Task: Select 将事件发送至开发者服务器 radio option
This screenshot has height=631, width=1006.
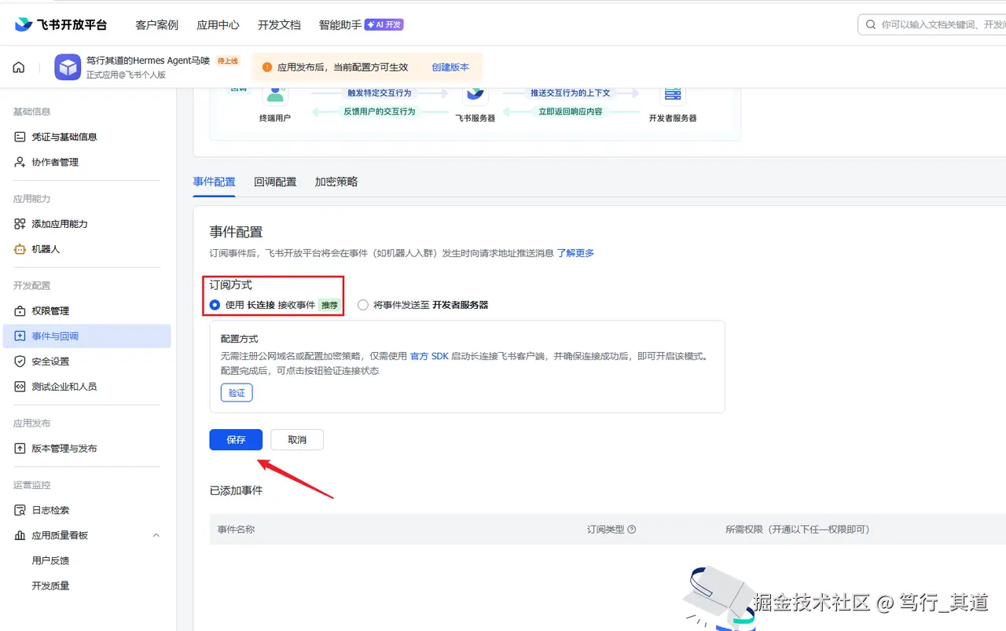Action: pos(362,305)
